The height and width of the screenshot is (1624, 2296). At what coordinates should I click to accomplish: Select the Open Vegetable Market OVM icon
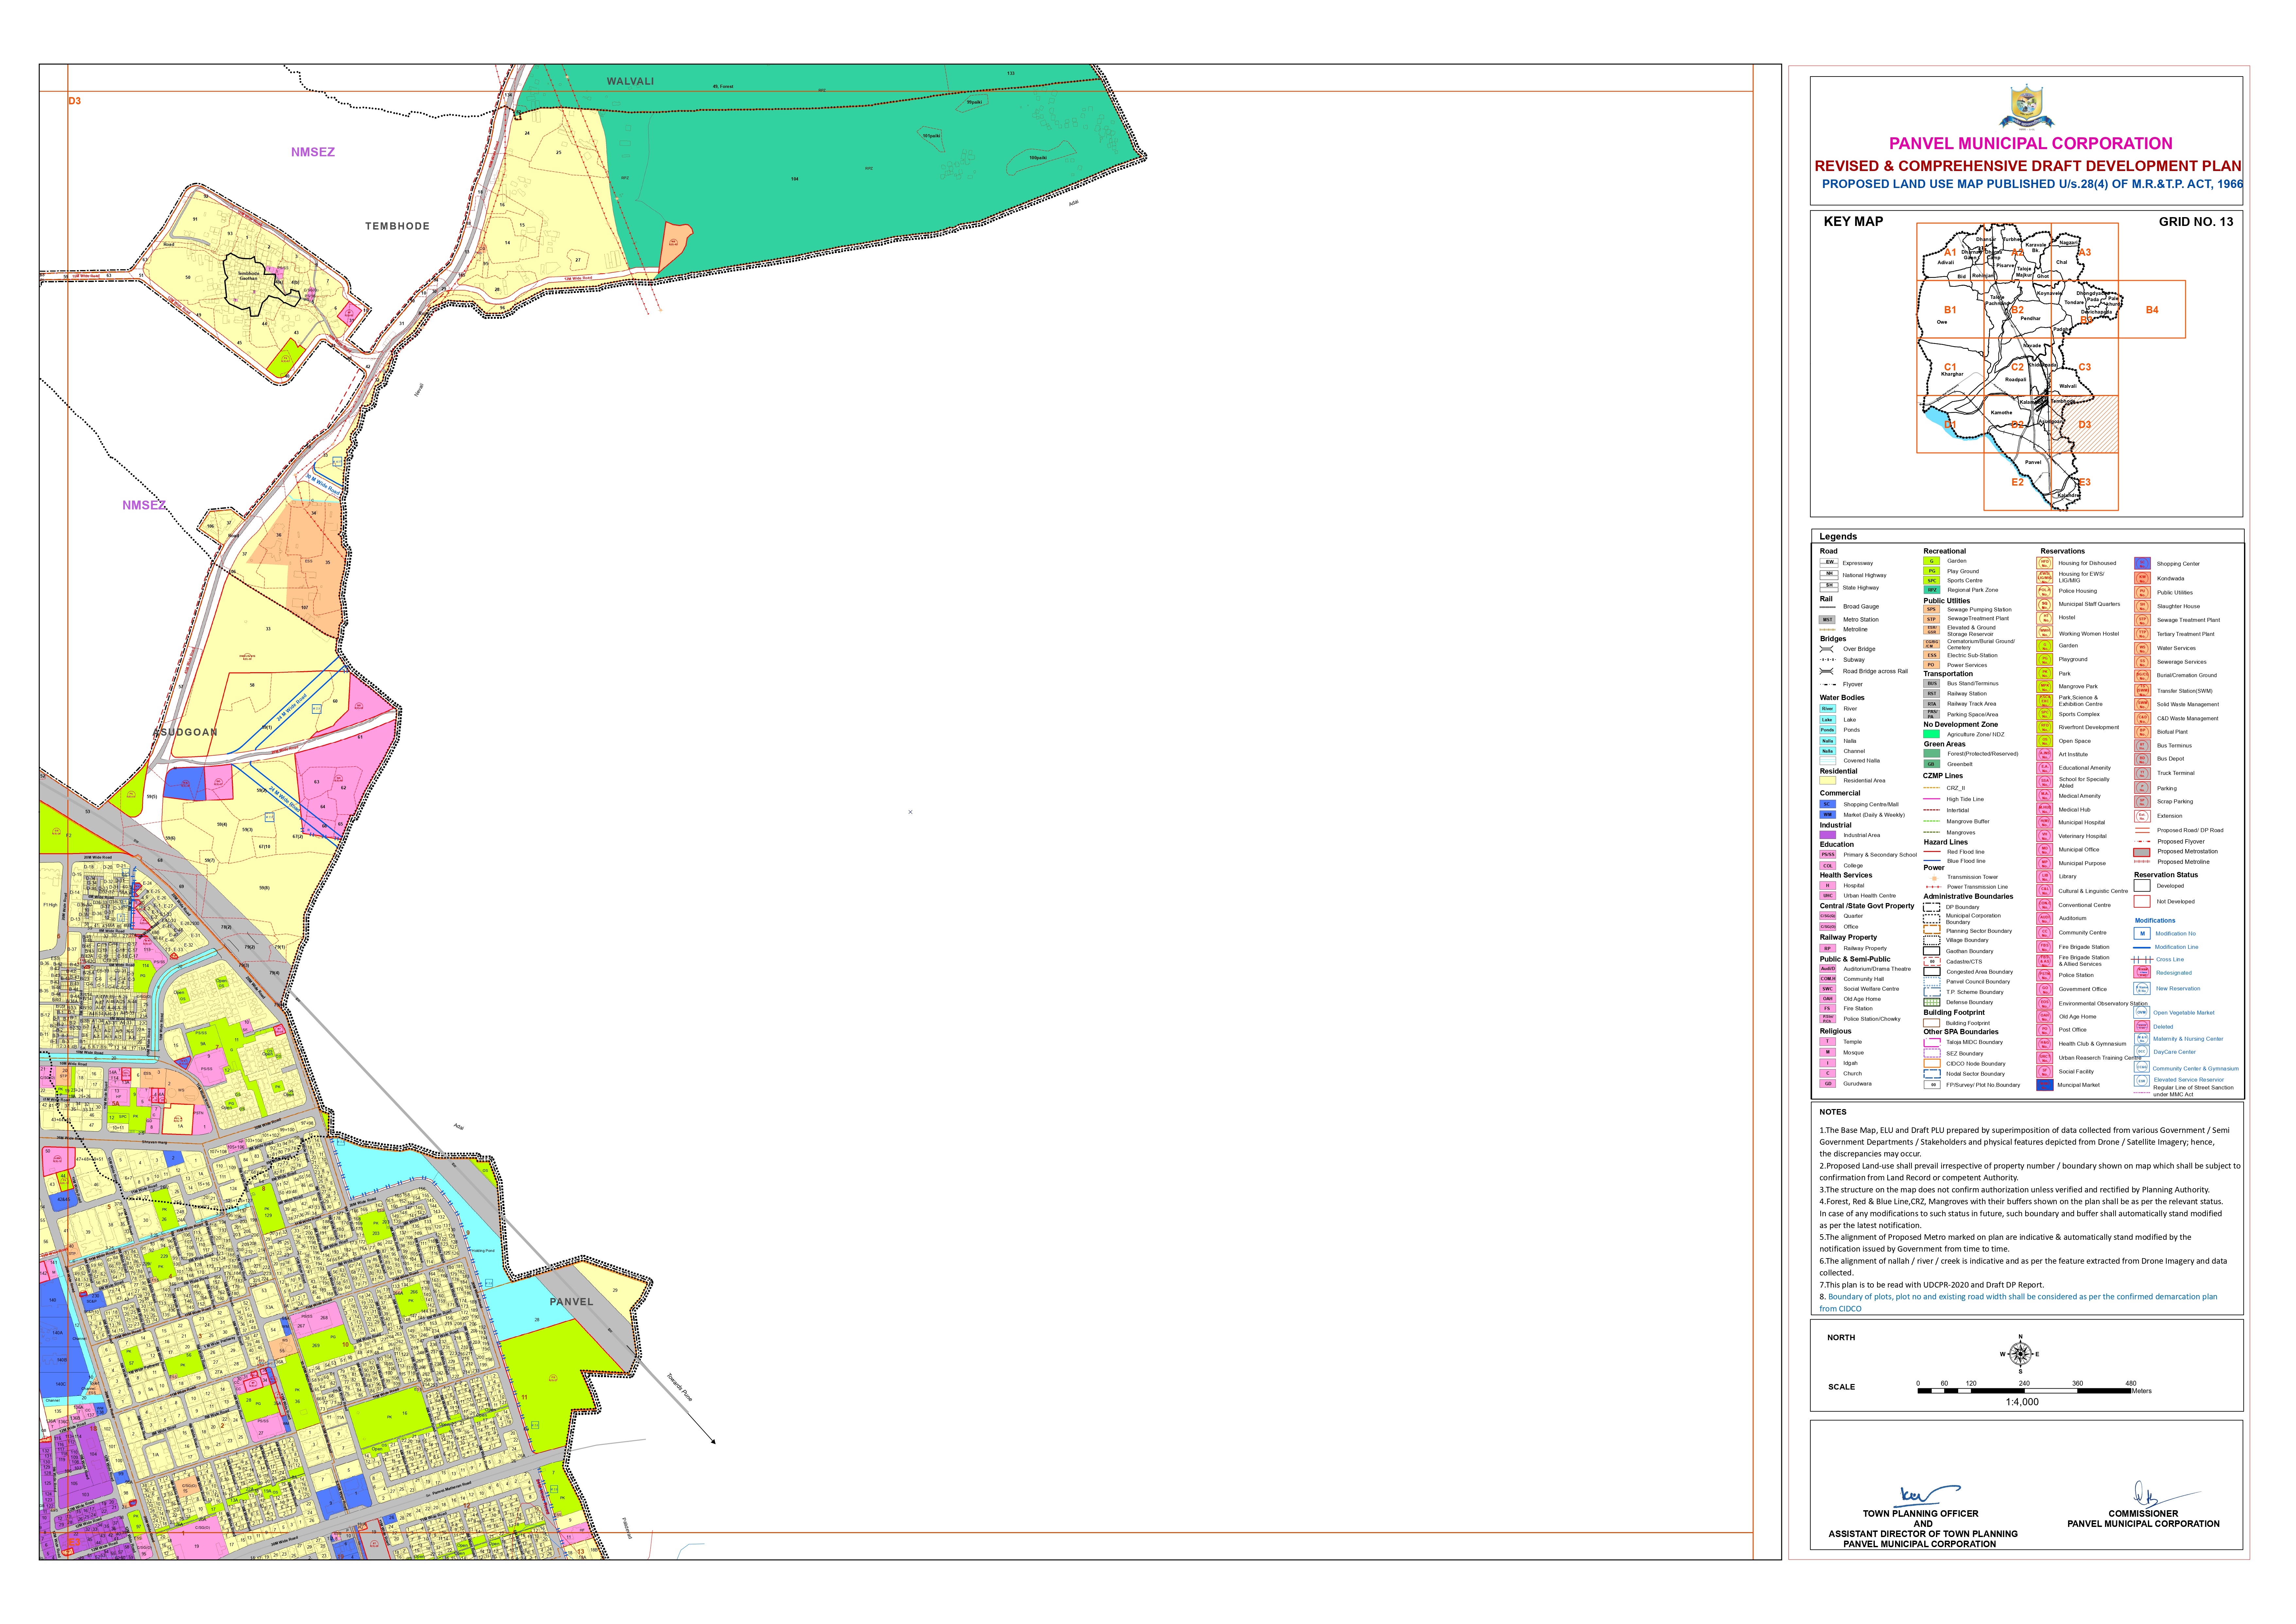pos(2142,1012)
